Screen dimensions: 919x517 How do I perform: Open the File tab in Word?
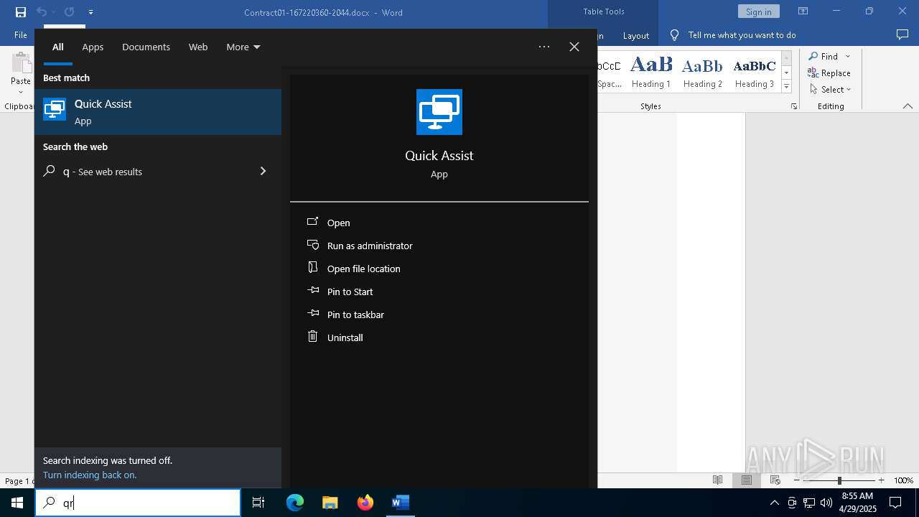21,35
